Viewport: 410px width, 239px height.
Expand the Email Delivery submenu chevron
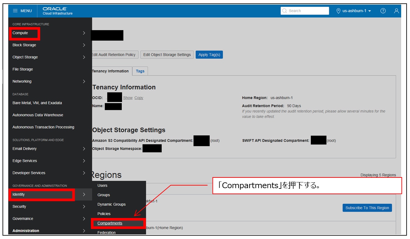84,149
